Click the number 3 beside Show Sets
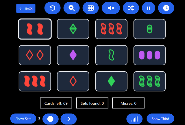Image resolution: width=185 pixels, height=125 pixels. (x=39, y=119)
